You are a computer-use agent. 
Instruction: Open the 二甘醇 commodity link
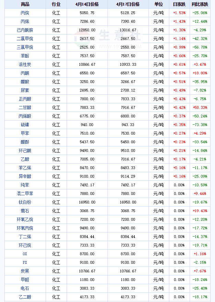25,107
